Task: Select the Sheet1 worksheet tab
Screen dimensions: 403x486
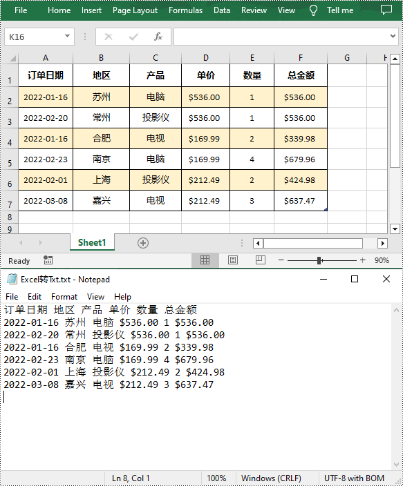Action: click(x=92, y=243)
